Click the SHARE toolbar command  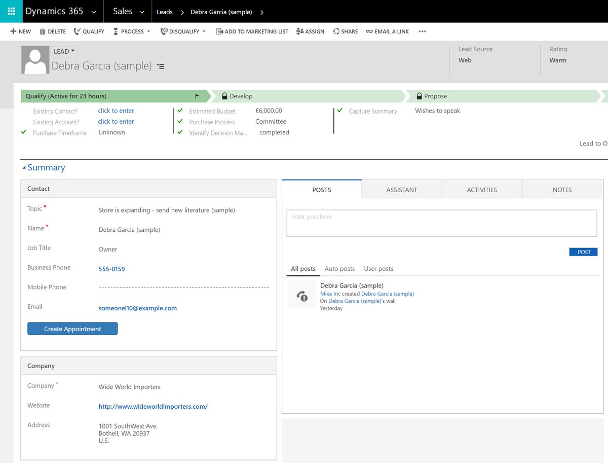tap(345, 31)
